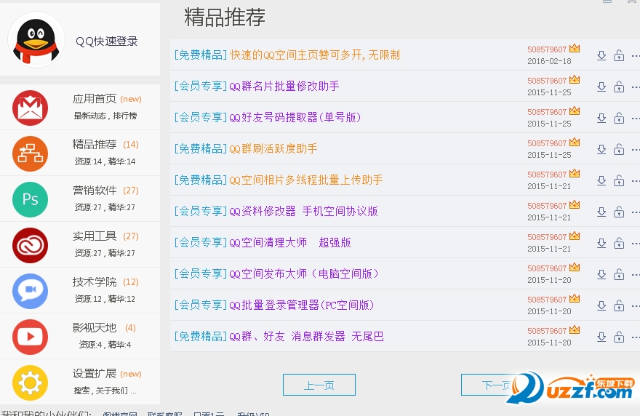This screenshot has width=640, height=416.
Task: Switch to 营销软件 category
Action: point(95,191)
